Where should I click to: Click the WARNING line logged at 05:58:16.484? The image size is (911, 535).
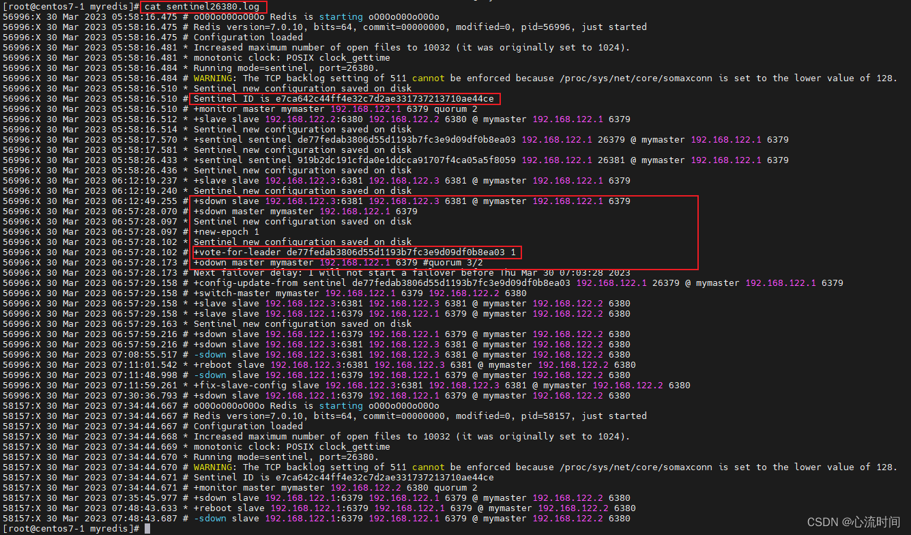545,78
